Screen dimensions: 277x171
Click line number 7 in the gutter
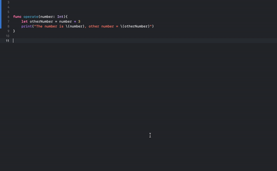(8, 22)
